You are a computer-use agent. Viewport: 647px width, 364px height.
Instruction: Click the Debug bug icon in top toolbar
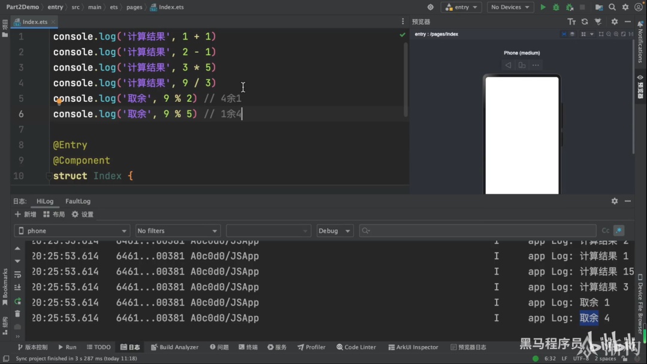pyautogui.click(x=556, y=7)
